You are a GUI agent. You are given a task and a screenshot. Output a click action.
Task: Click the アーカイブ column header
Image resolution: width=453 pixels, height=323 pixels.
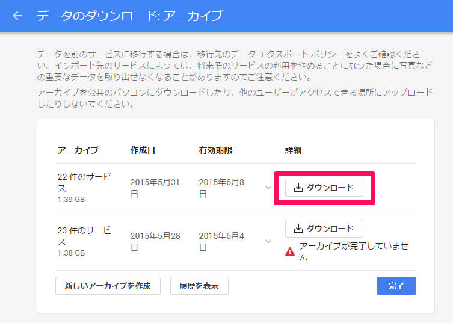coord(78,150)
